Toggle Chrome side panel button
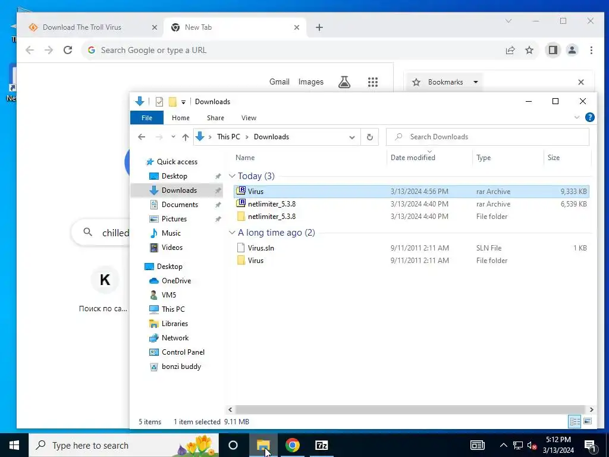The height and width of the screenshot is (457, 609). (553, 50)
